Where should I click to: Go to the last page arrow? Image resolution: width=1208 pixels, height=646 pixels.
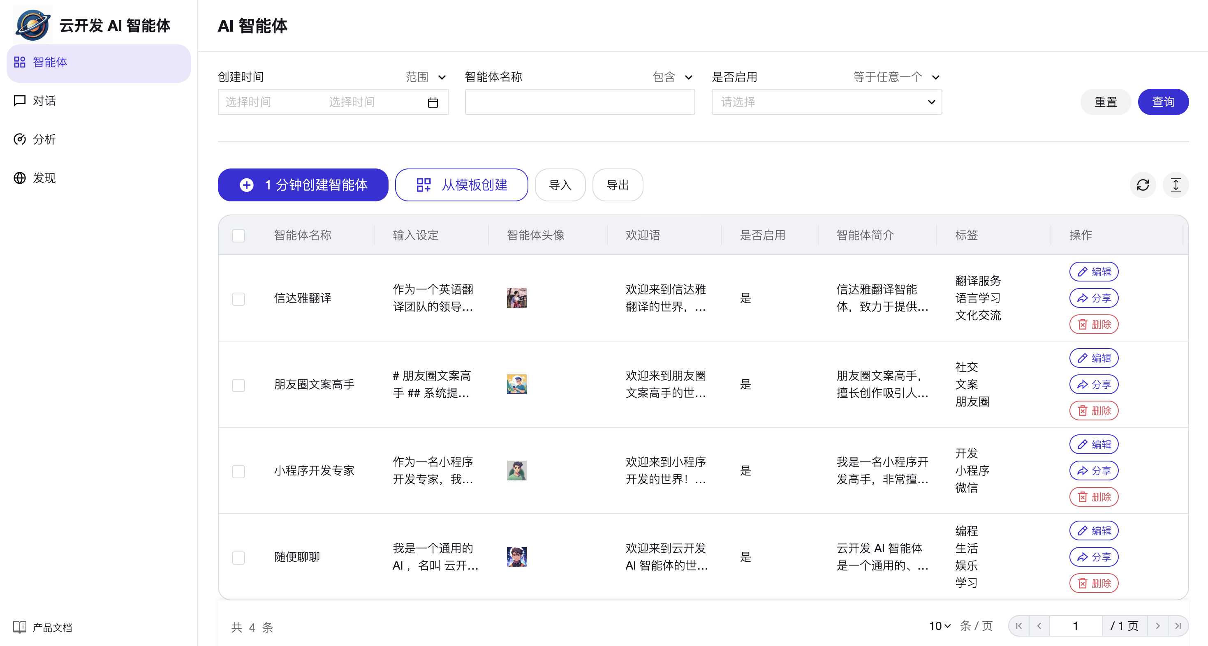click(x=1178, y=626)
